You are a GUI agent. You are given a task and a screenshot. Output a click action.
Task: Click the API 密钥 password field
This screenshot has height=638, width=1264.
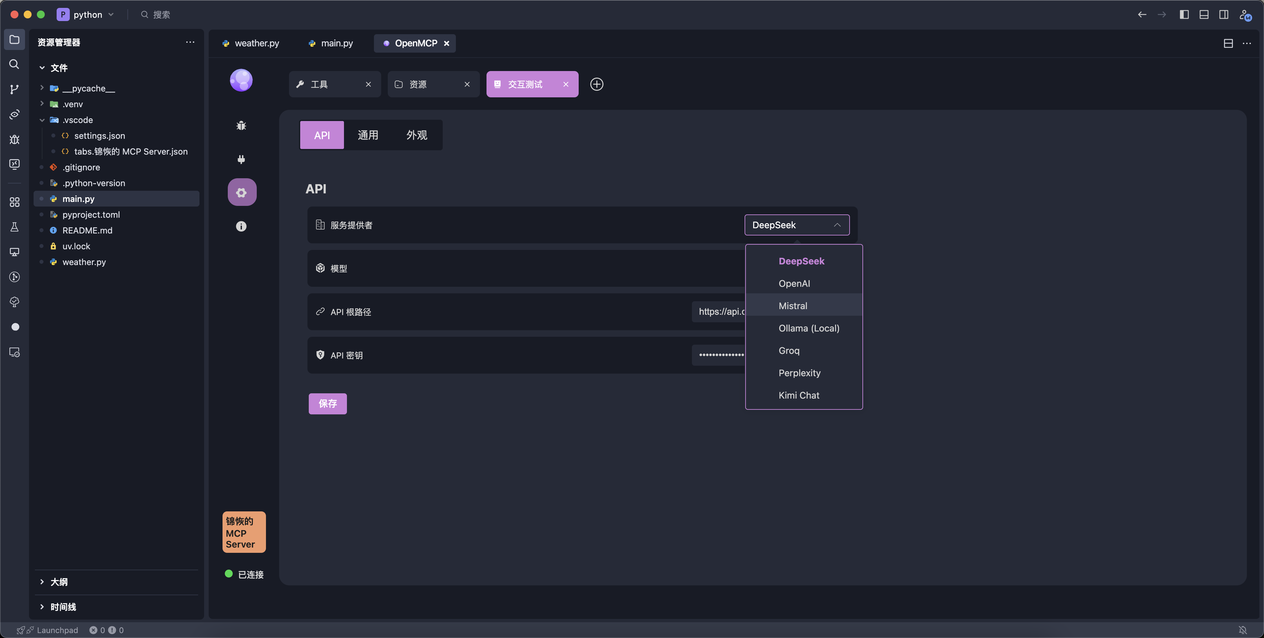719,355
